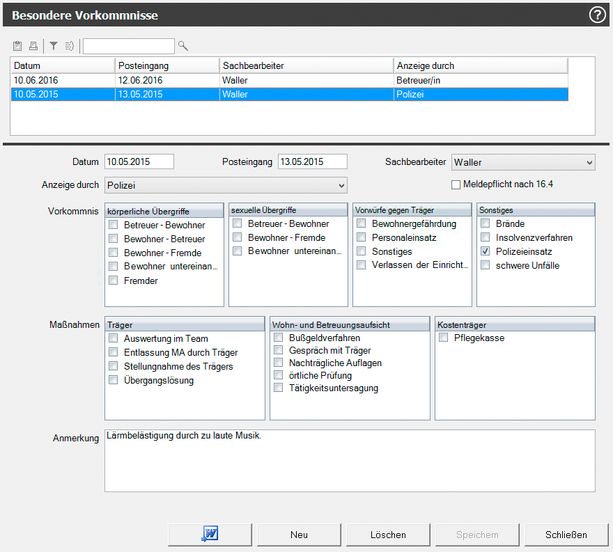Click the list icon beside the filter funnel
613x552 pixels.
[70, 46]
